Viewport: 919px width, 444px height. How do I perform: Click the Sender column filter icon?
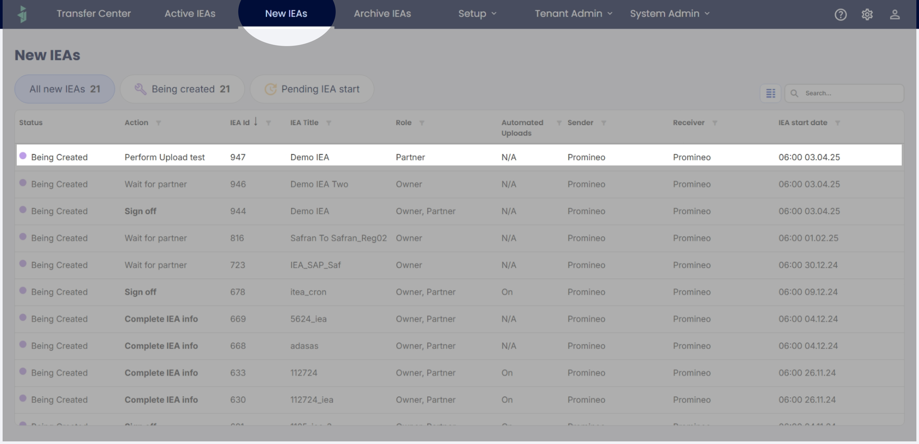603,123
